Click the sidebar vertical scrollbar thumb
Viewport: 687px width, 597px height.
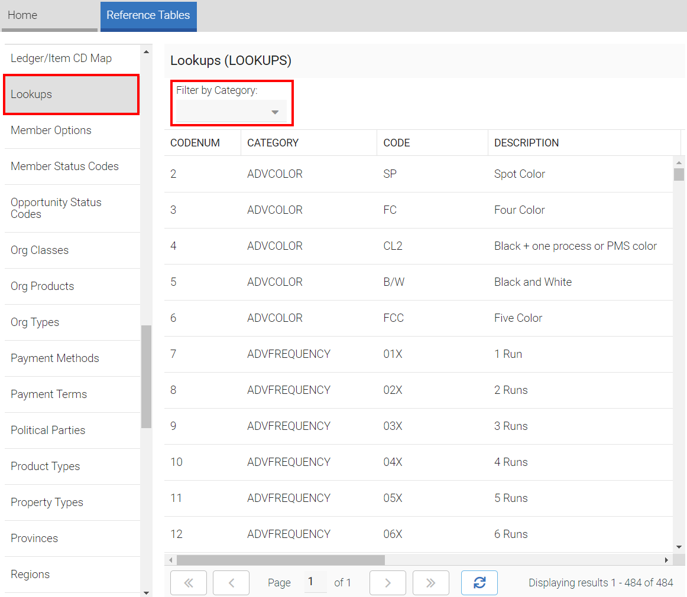click(x=146, y=376)
